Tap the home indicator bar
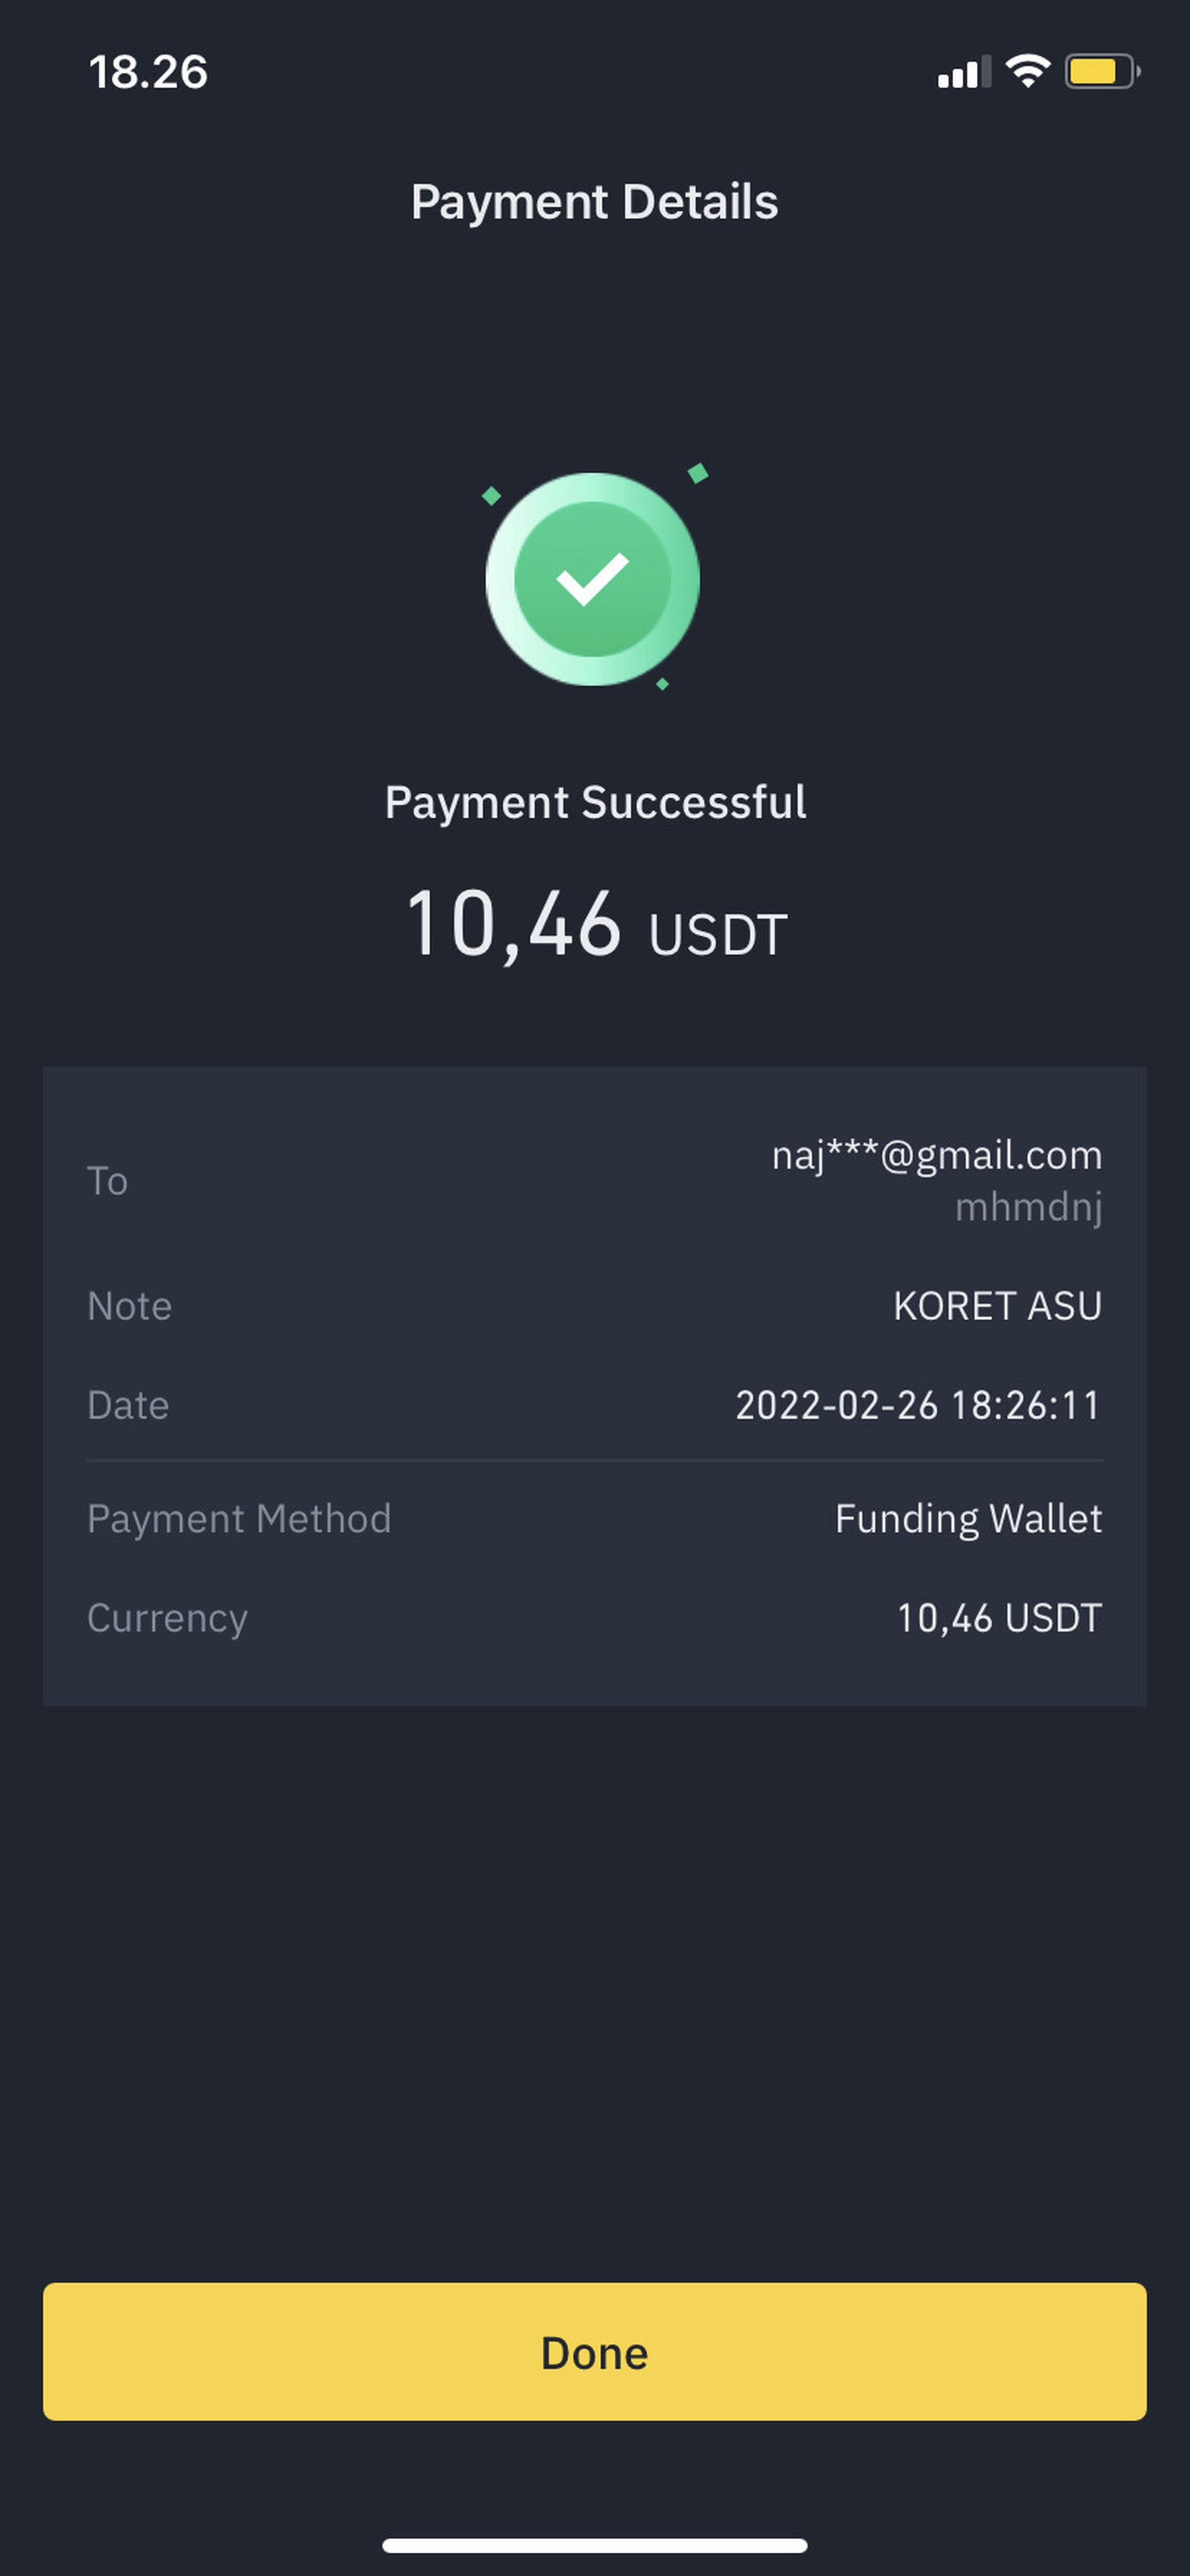This screenshot has width=1190, height=2576. (594, 2544)
